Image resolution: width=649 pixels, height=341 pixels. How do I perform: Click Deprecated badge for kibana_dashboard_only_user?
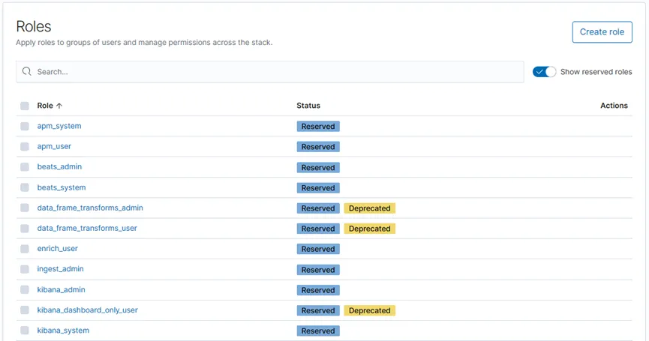(x=370, y=310)
